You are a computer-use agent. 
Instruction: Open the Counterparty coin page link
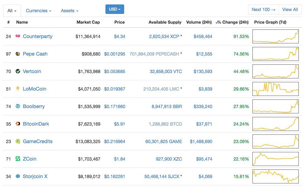click(x=37, y=36)
